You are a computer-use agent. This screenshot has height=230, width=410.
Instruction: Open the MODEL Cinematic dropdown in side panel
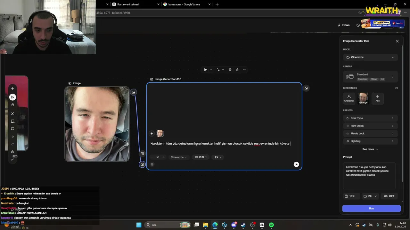point(370,57)
